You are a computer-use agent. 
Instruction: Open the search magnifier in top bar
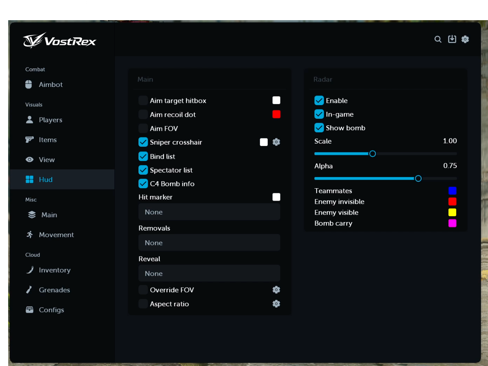click(438, 39)
